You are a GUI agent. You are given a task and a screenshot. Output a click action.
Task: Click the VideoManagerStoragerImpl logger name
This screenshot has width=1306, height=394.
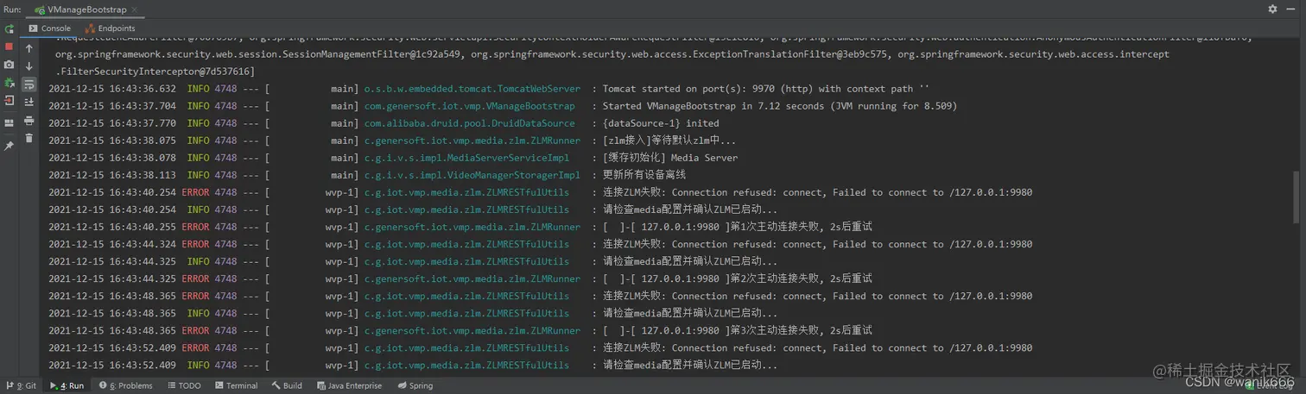[x=472, y=175]
